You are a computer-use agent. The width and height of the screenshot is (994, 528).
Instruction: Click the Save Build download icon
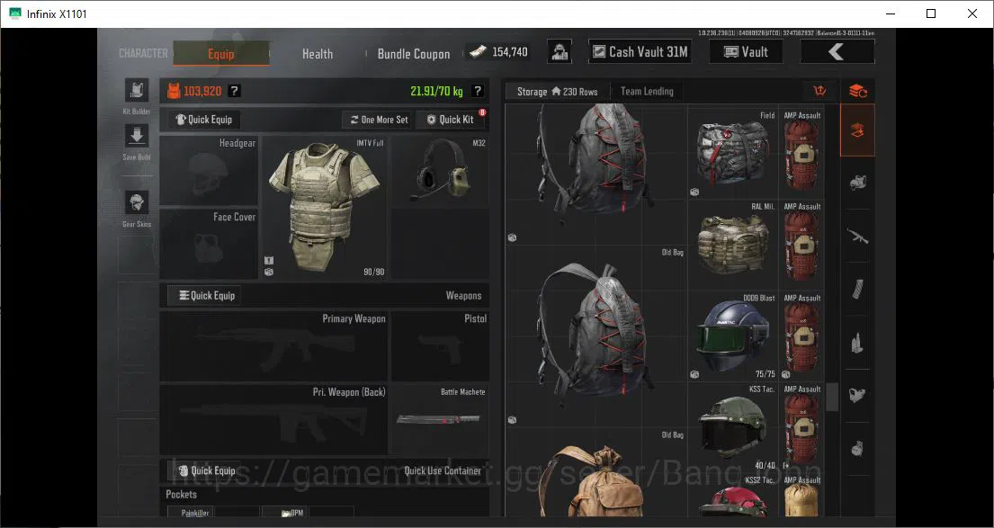click(x=137, y=136)
